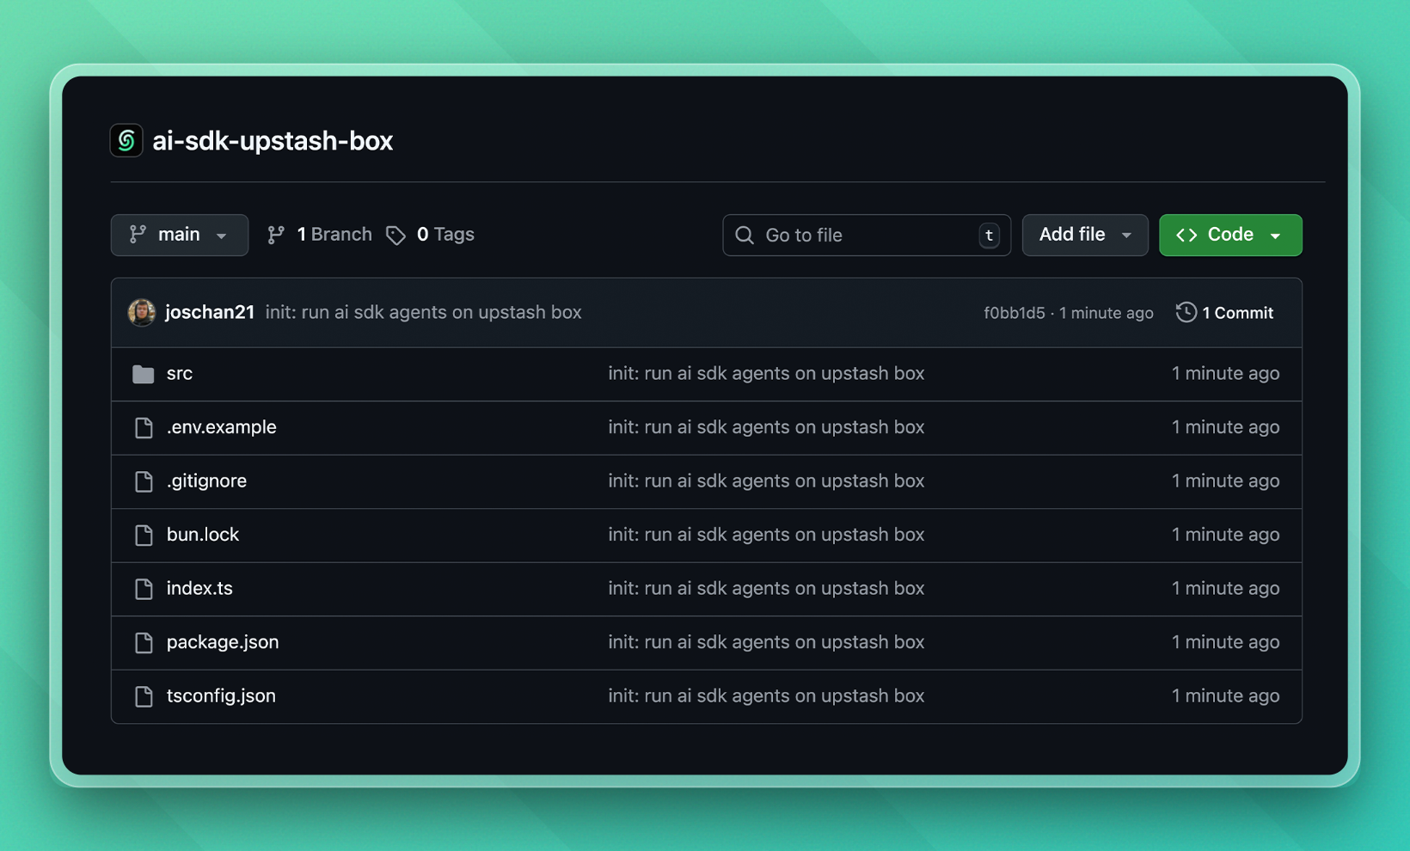Click the branch icon beside 1 Branch
The width and height of the screenshot is (1410, 851).
pyautogui.click(x=276, y=235)
